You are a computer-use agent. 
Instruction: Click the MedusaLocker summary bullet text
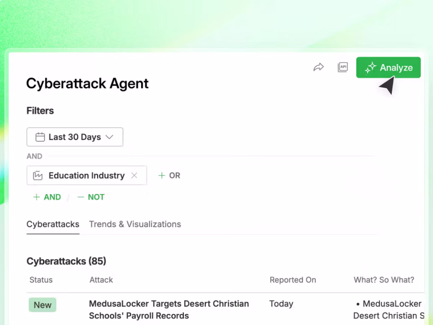click(x=389, y=310)
